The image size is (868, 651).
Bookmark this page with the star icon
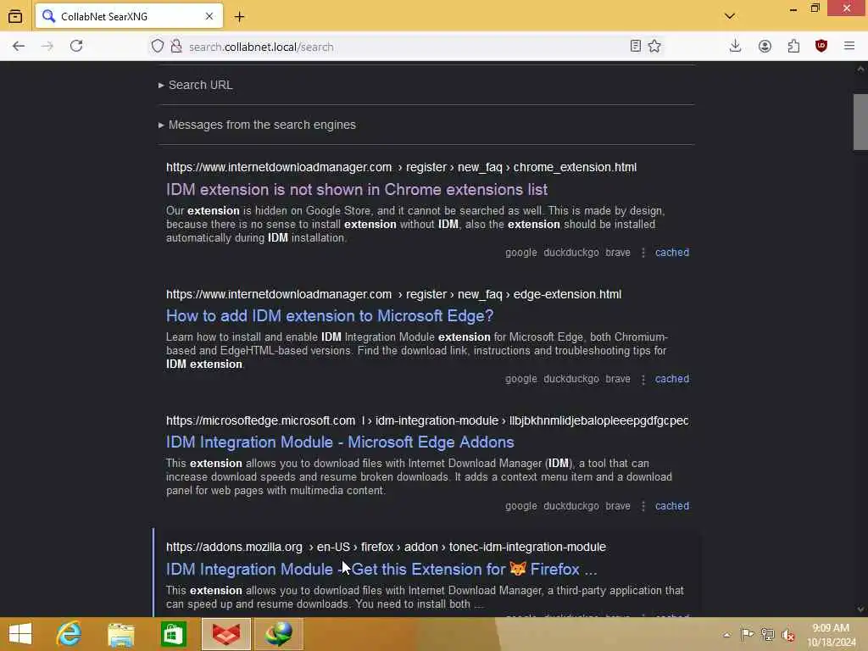(x=654, y=46)
